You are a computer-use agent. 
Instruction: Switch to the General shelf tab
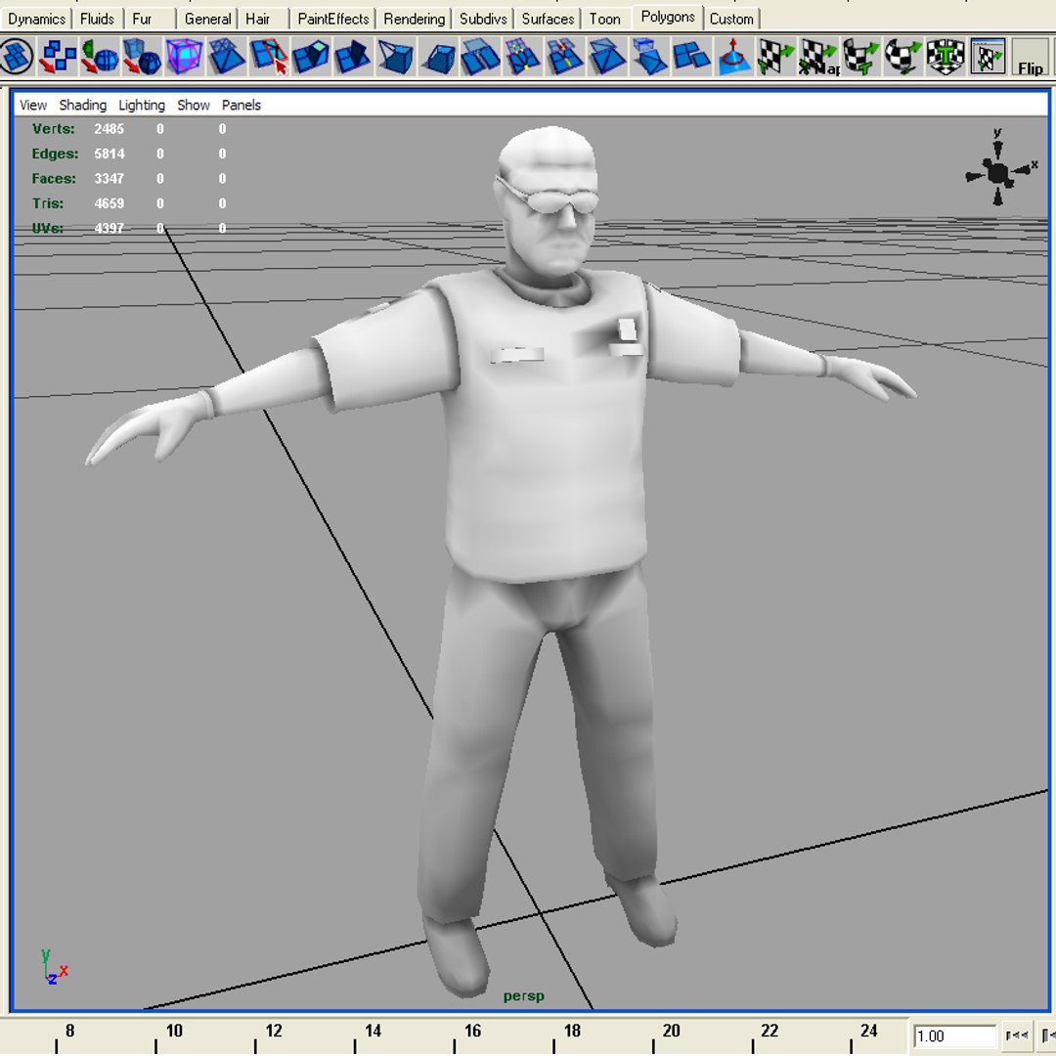(207, 19)
